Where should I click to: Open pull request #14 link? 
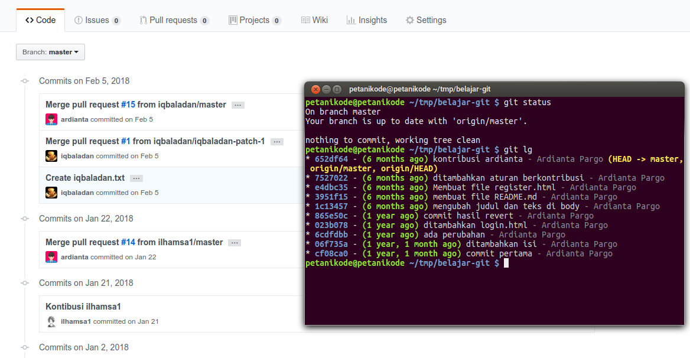click(128, 242)
